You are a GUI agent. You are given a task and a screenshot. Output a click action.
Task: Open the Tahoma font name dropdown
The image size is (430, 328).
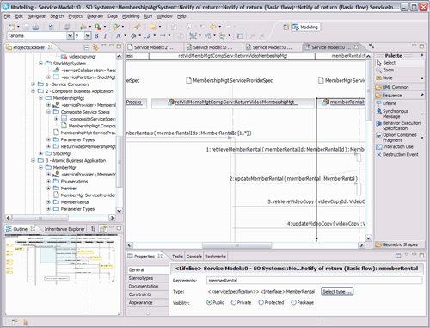point(70,36)
